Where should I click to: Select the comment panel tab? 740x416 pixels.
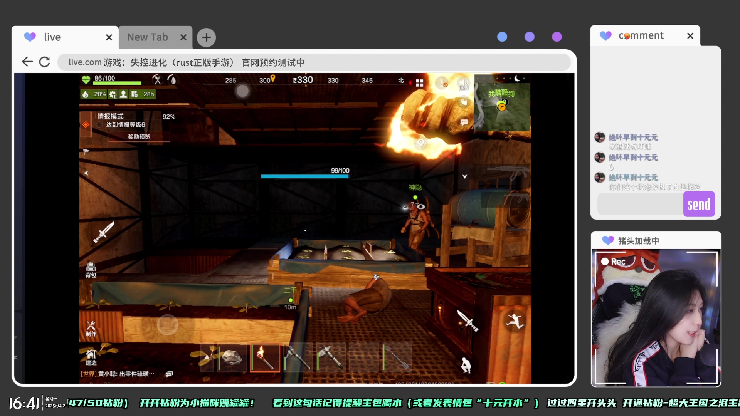pos(645,35)
